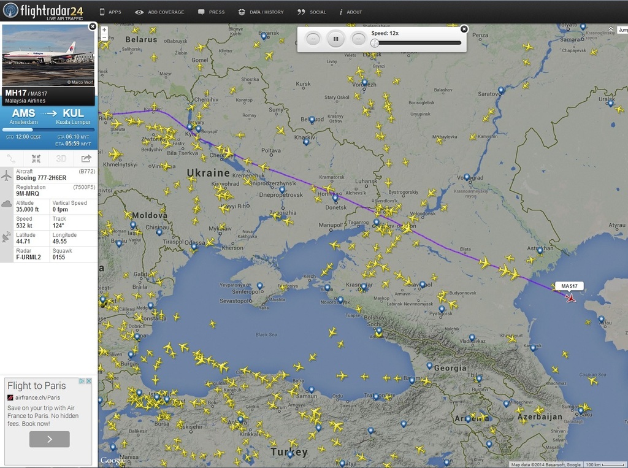Click the rewind playback button

click(313, 39)
